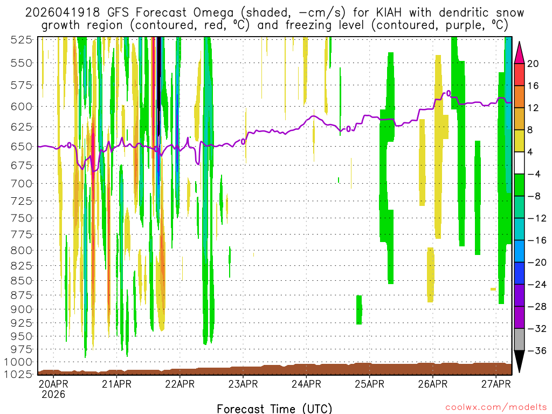
Task: Click the chart title mentioning KIAH
Action: [x=274, y=13]
